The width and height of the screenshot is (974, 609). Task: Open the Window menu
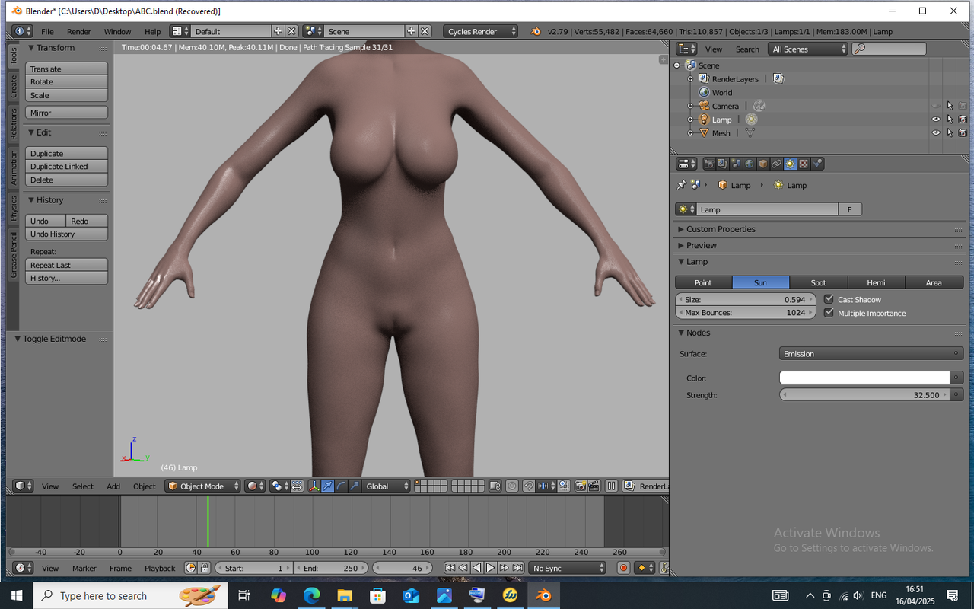coord(117,31)
